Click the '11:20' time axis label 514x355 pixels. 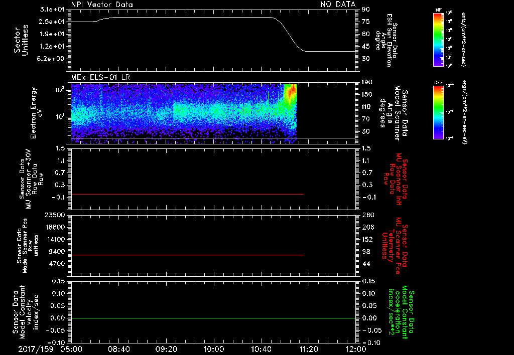coord(309,349)
